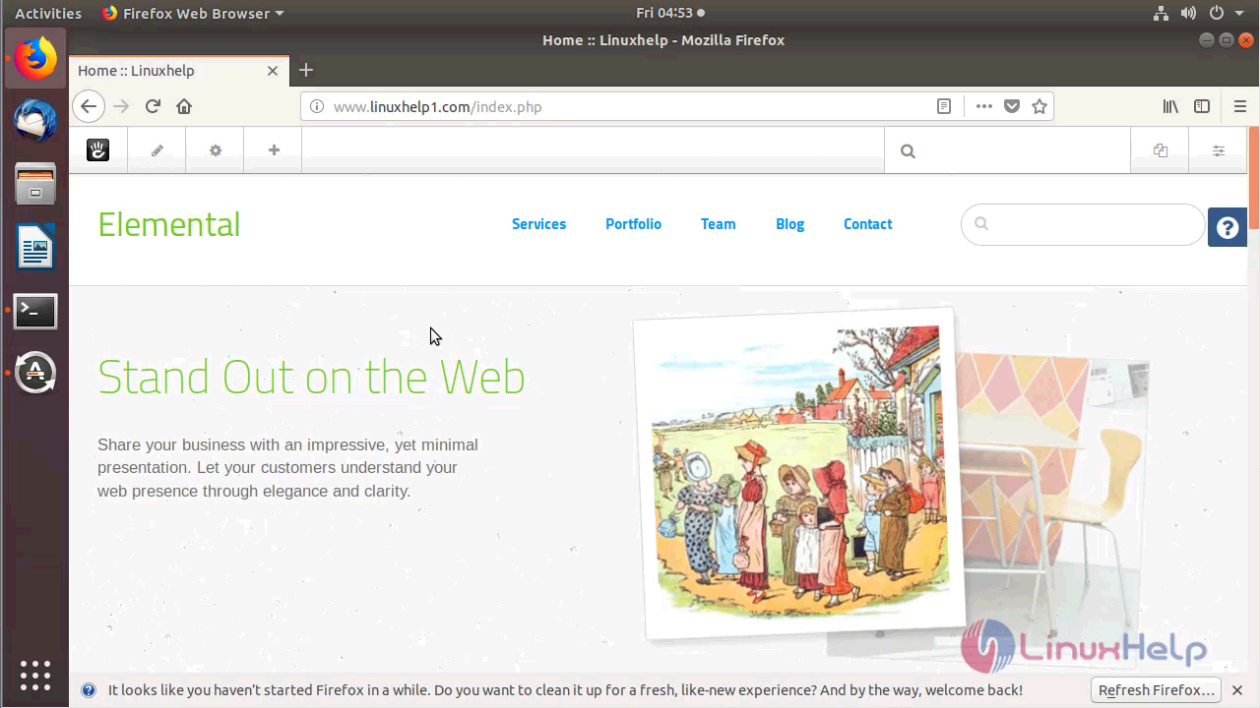Go back with the browser arrow
Viewport: 1260px width, 708px height.
click(89, 106)
